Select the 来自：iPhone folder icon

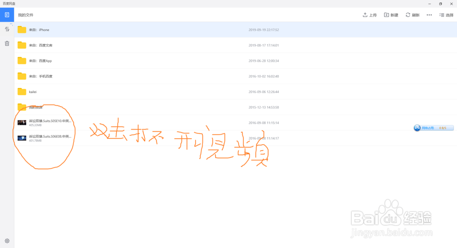coord(22,30)
